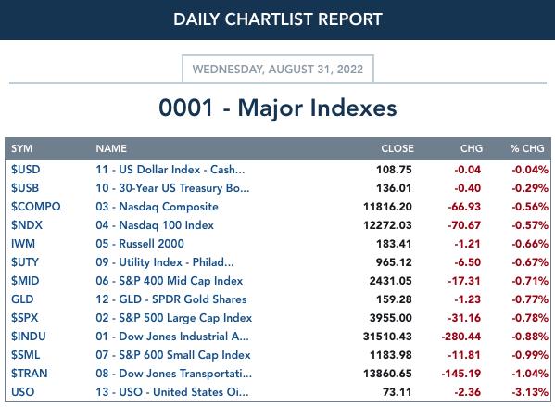View 02 - S&P 500 Large Cap Index
This screenshot has height=407, width=555.
pyautogui.click(x=174, y=318)
